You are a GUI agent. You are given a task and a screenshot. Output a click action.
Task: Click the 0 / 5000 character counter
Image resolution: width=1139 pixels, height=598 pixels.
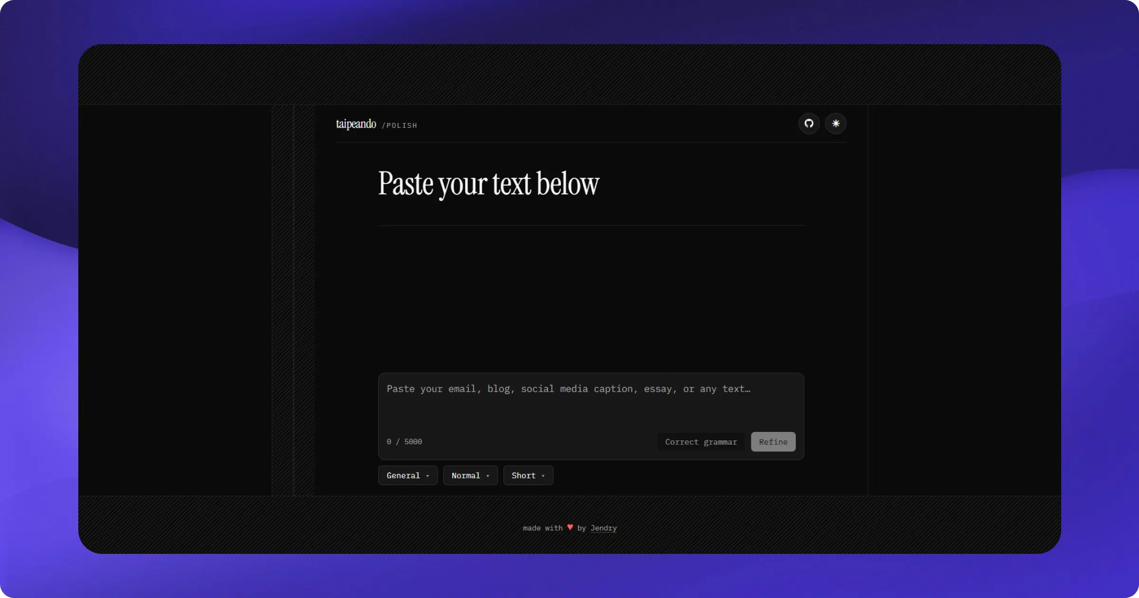404,442
